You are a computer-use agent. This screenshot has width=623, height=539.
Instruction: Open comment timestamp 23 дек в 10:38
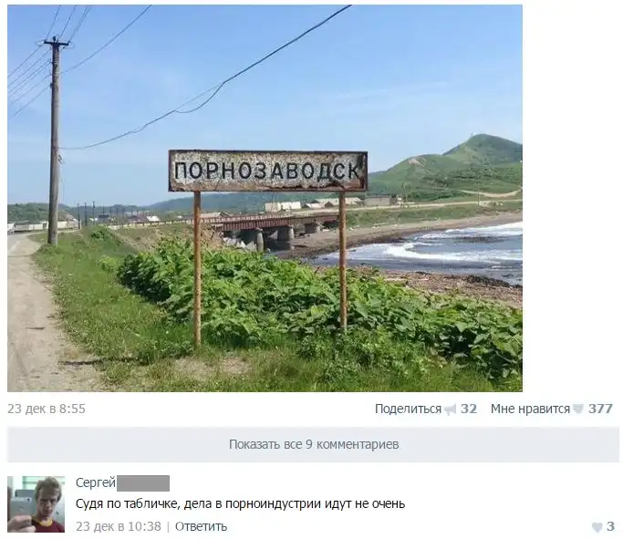tap(119, 526)
